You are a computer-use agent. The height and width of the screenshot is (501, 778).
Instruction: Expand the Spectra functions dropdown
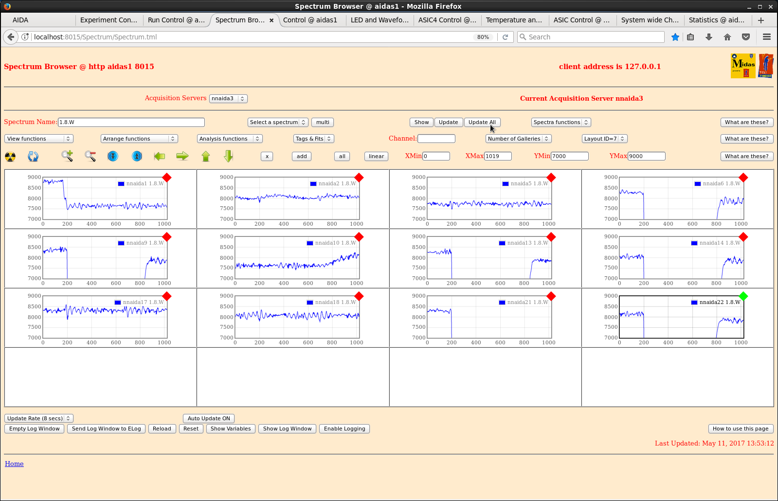(x=561, y=123)
